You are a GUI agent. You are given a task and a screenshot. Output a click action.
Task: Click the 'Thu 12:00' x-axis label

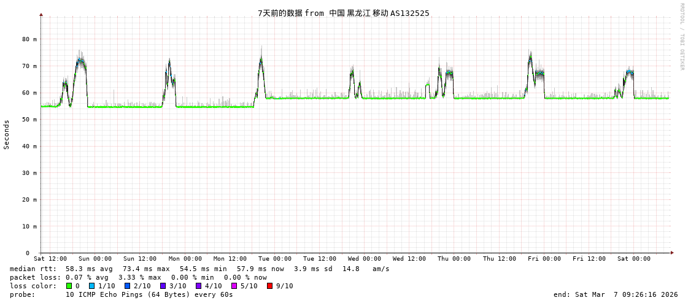[500, 259]
